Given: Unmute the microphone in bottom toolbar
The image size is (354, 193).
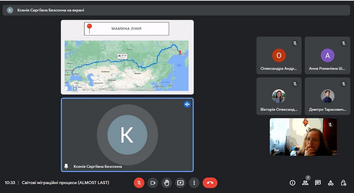Looking at the screenshot, I should click(139, 183).
